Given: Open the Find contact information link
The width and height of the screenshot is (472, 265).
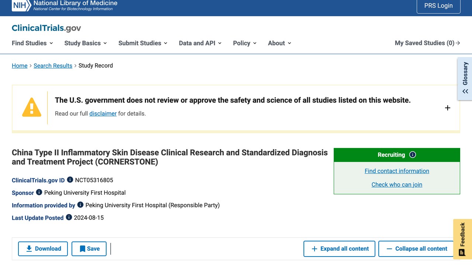Looking at the screenshot, I should click(397, 171).
